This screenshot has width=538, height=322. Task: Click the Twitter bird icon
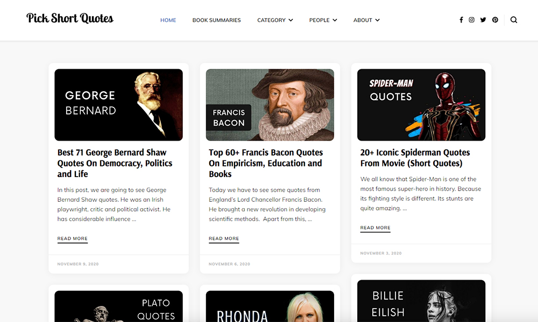[483, 20]
